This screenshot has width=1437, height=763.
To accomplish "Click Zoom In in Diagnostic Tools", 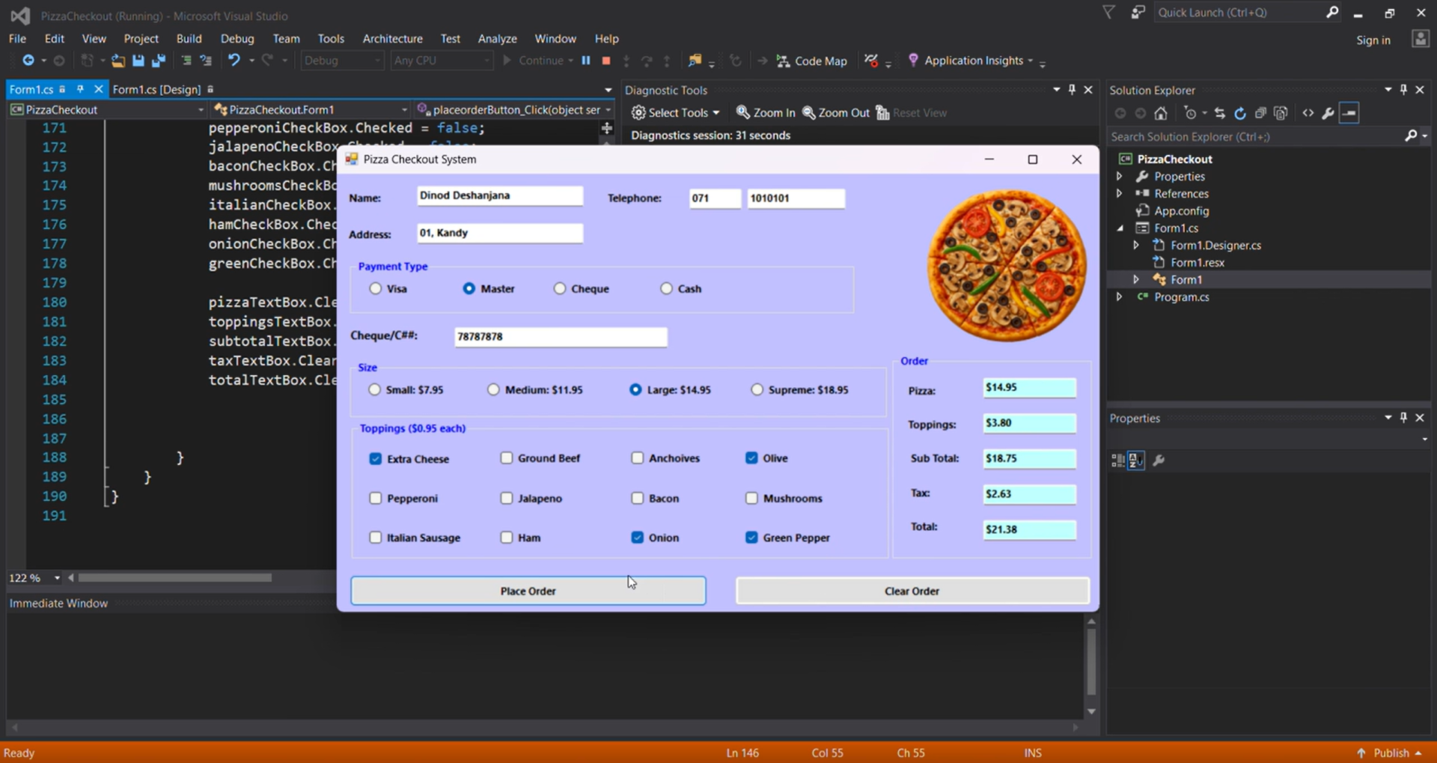I will (766, 113).
